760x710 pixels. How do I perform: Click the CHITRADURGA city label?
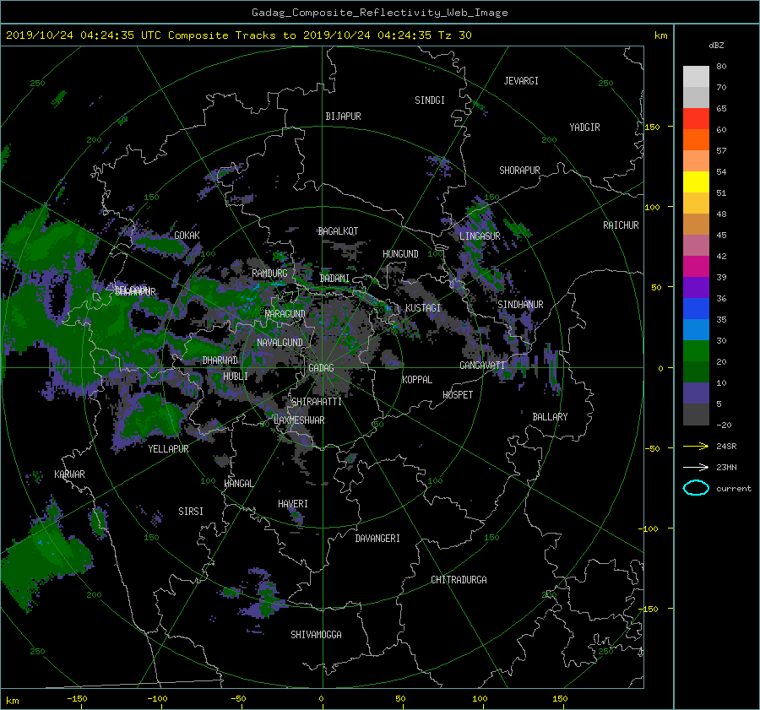coord(459,580)
